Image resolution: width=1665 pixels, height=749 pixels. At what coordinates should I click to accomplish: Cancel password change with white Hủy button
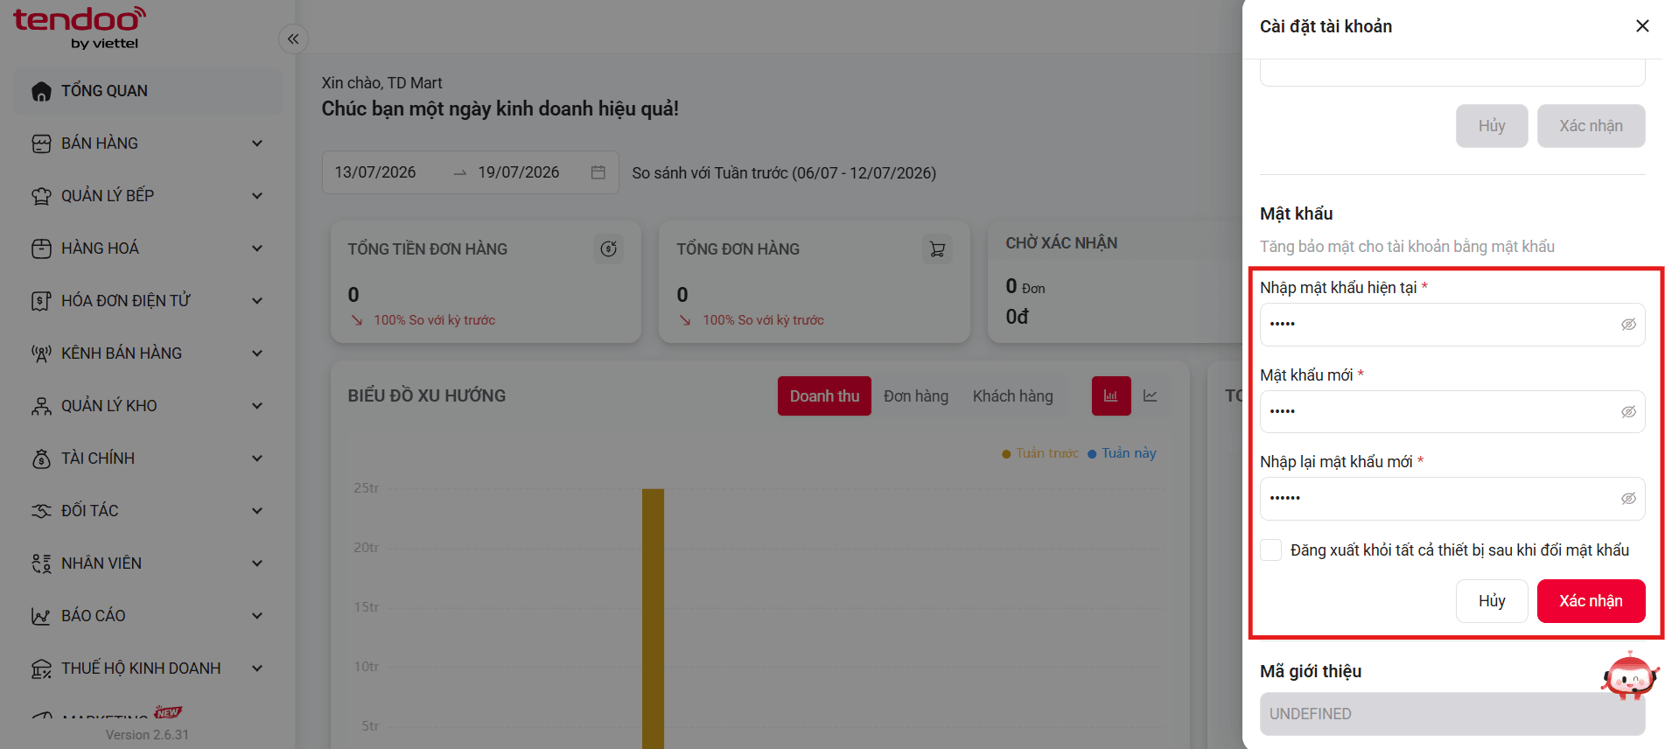(x=1492, y=601)
